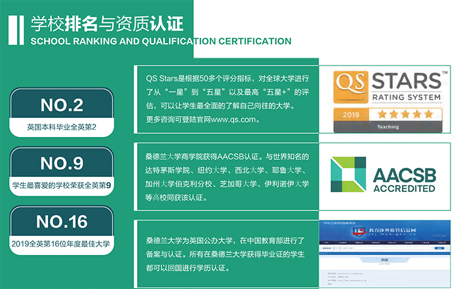This screenshot has width=459, height=289.
Task: Click the heading 学校排名与资质认证
Action: pyautogui.click(x=107, y=24)
